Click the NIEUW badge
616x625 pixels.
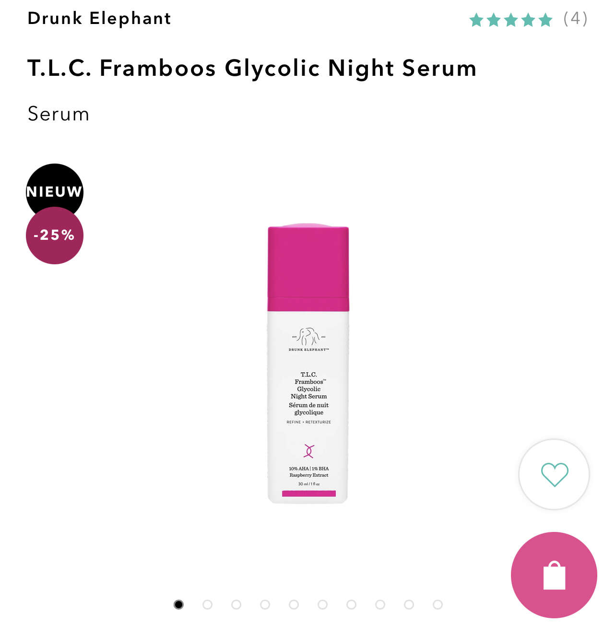tap(55, 190)
